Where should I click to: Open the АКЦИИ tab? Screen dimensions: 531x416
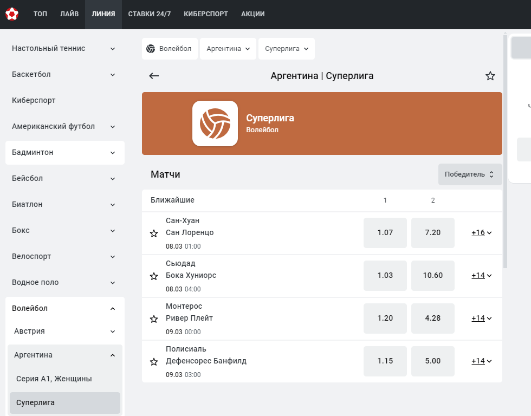click(253, 14)
